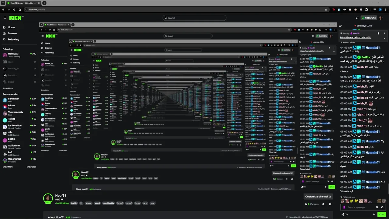This screenshot has width=389, height=219.
Task: Open hJune's channel in main Recommended list
Action: pos(19,106)
